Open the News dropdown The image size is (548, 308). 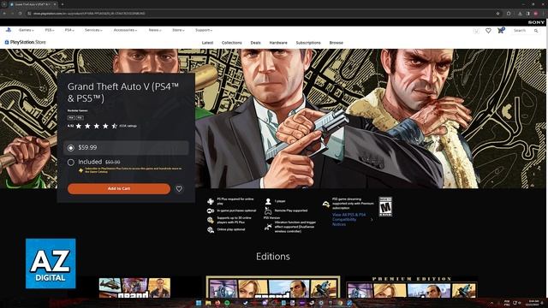[155, 31]
